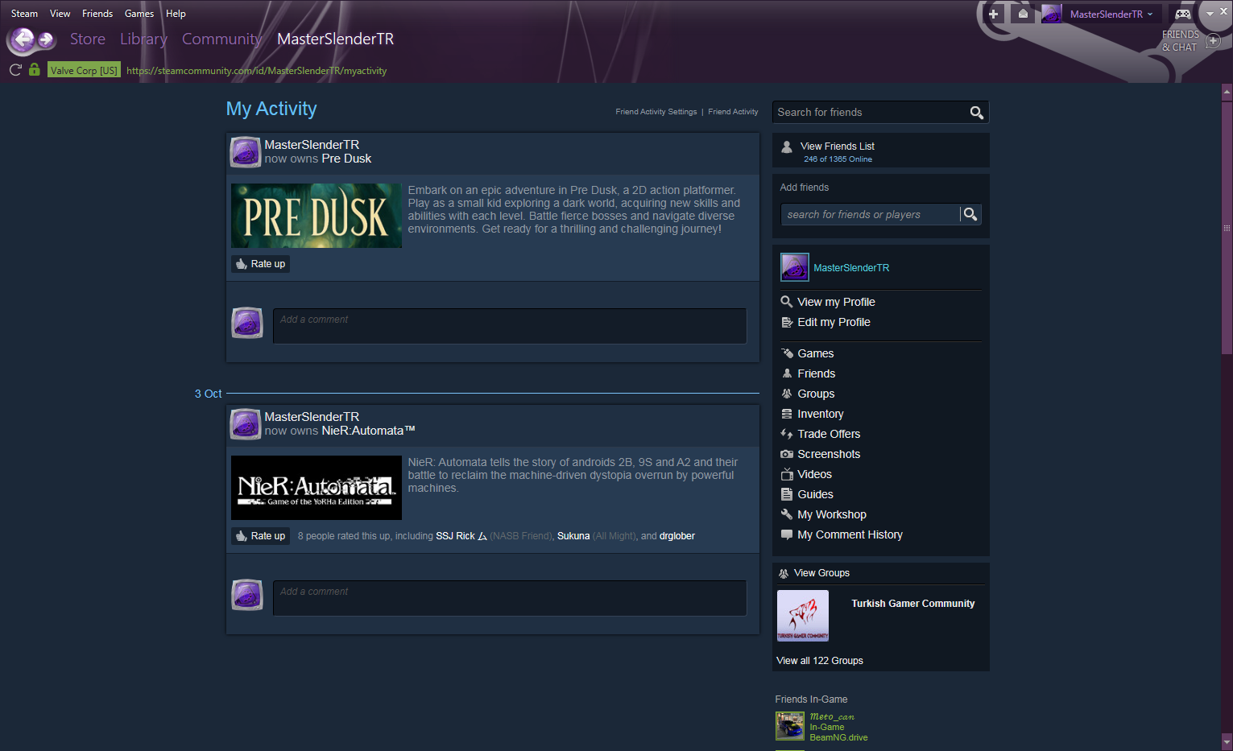Open the Steam menu
Screen dimensions: 1233x751
coord(24,14)
